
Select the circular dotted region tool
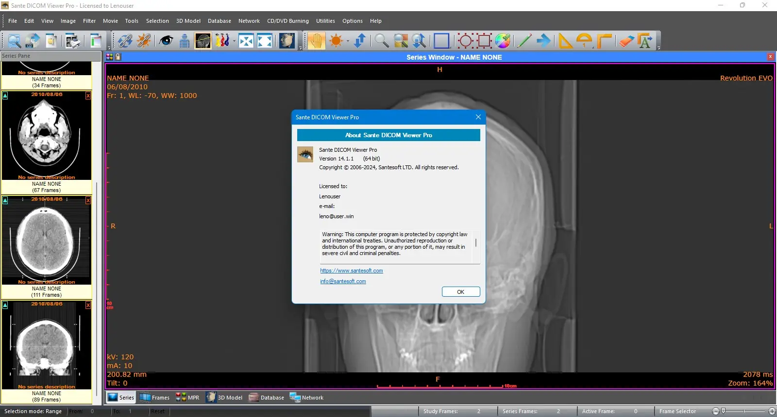click(465, 41)
